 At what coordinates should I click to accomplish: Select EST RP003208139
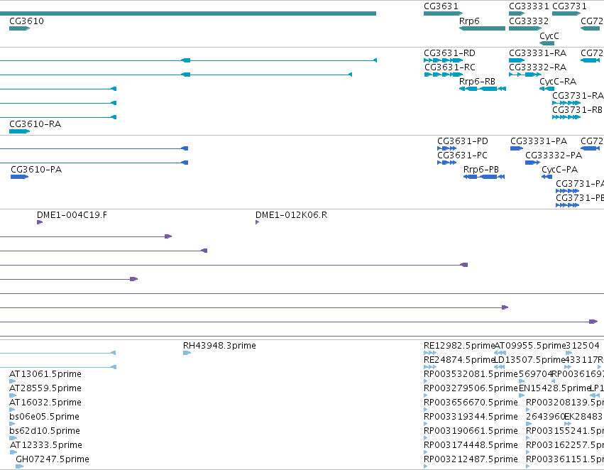(528, 410)
